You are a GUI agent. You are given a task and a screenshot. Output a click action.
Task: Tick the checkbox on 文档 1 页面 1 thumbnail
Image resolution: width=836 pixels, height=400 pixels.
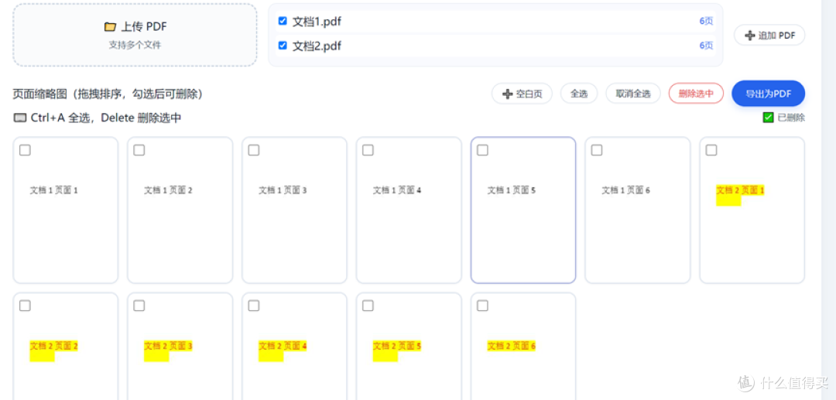[x=25, y=150]
